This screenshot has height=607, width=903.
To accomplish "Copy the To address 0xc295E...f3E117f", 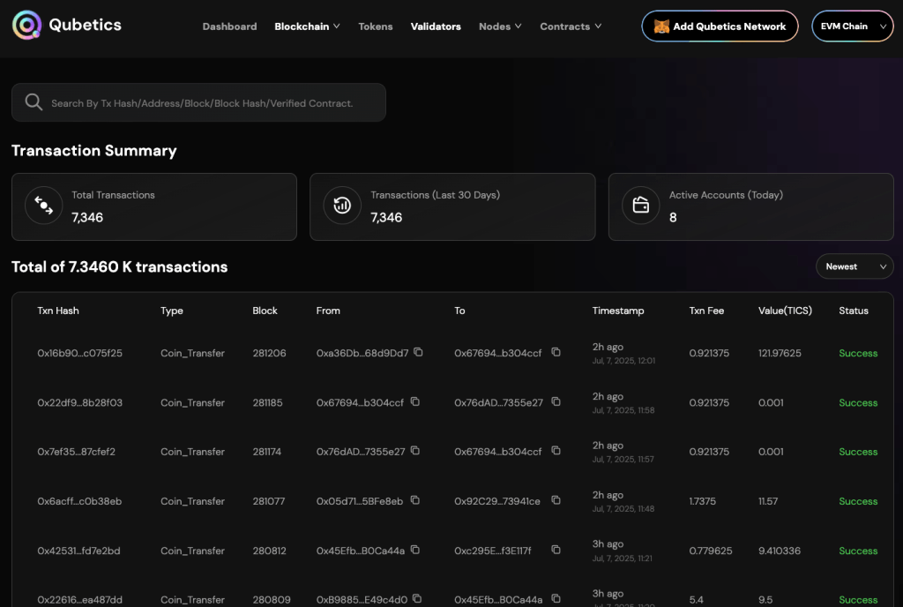I will 556,550.
